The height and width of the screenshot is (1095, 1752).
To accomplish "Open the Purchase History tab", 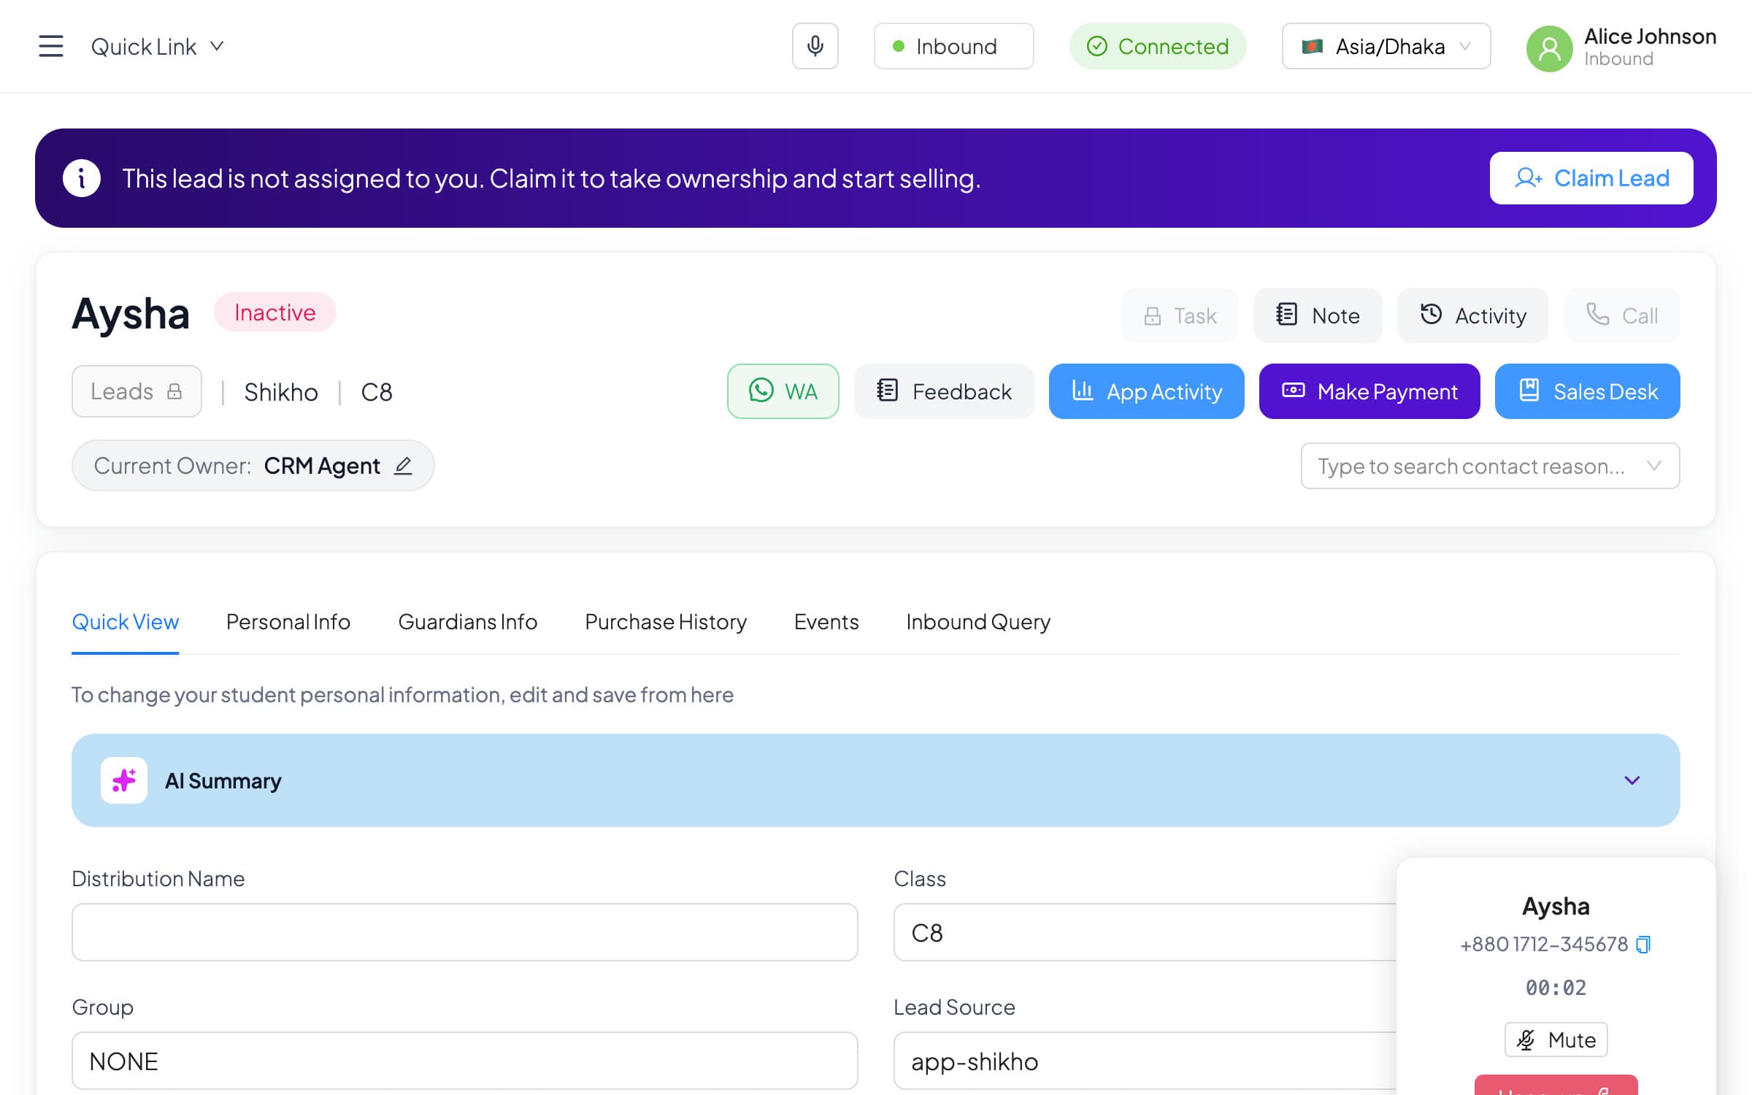I will (x=666, y=622).
